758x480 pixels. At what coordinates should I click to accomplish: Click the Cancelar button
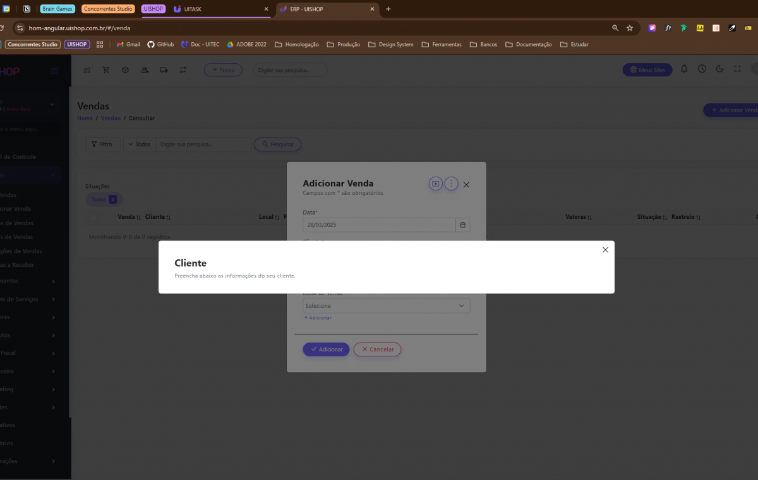click(x=377, y=349)
